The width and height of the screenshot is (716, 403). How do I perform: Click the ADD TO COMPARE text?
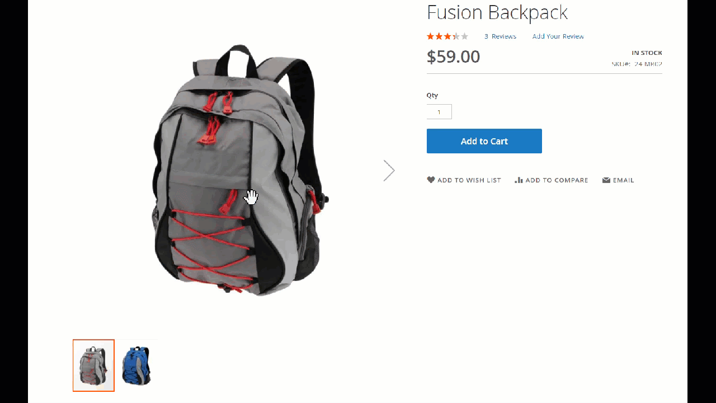click(557, 180)
